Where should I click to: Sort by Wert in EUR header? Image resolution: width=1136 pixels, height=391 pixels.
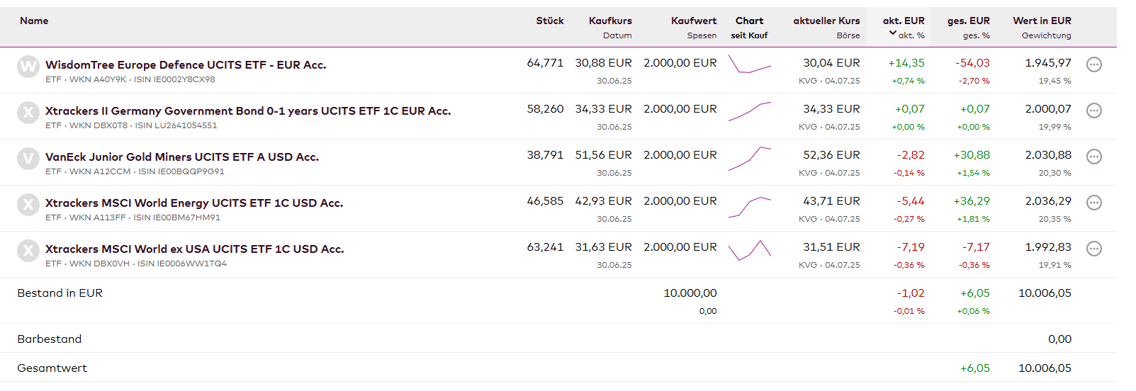point(1042,21)
